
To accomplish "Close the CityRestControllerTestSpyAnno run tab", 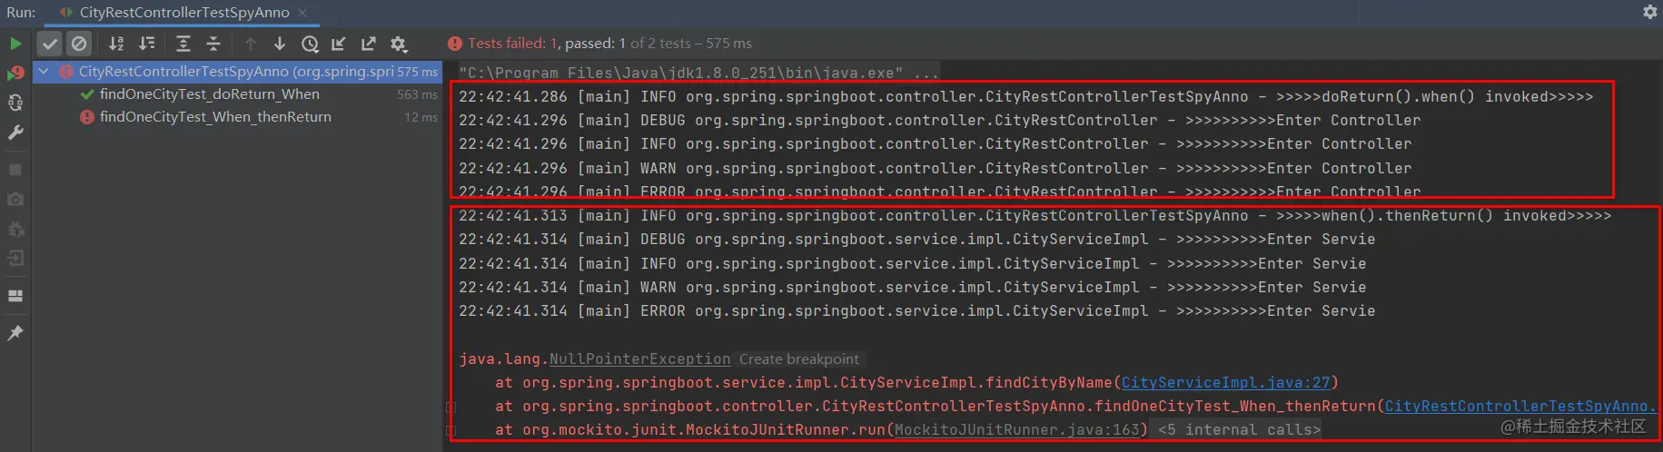I will click(303, 13).
